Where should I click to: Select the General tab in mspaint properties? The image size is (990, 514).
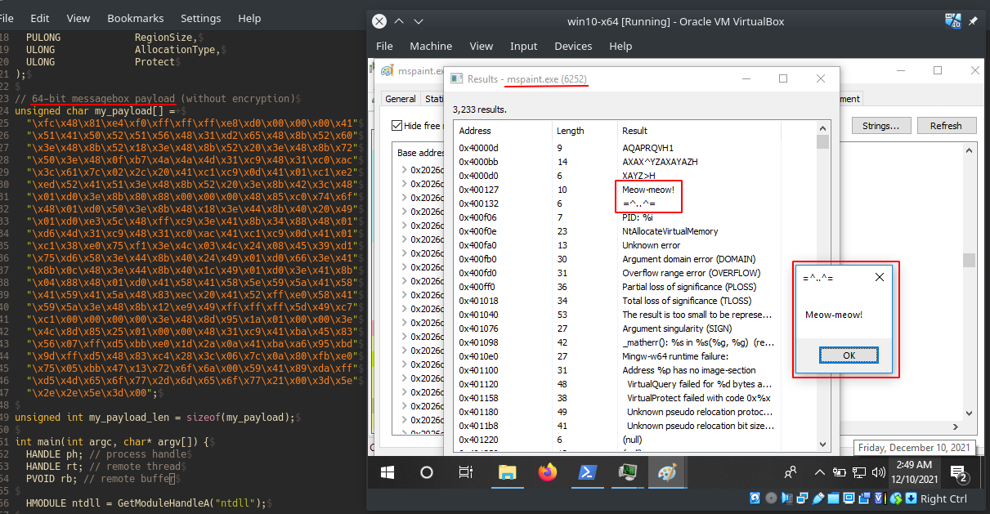[x=401, y=99]
